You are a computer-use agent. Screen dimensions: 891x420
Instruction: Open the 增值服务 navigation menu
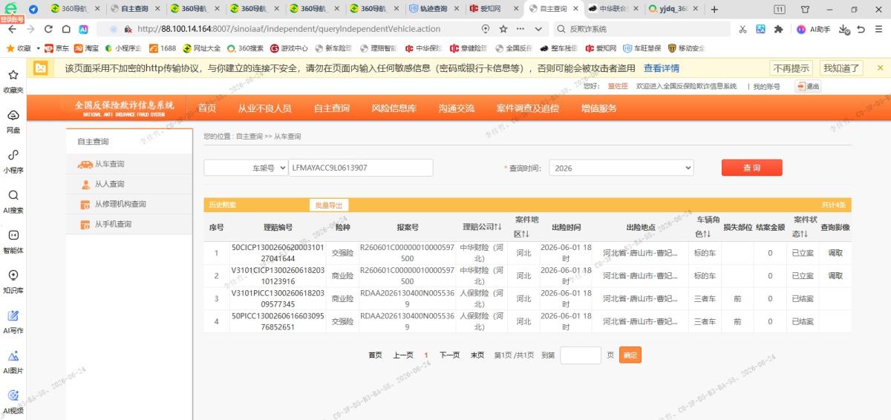(x=599, y=108)
